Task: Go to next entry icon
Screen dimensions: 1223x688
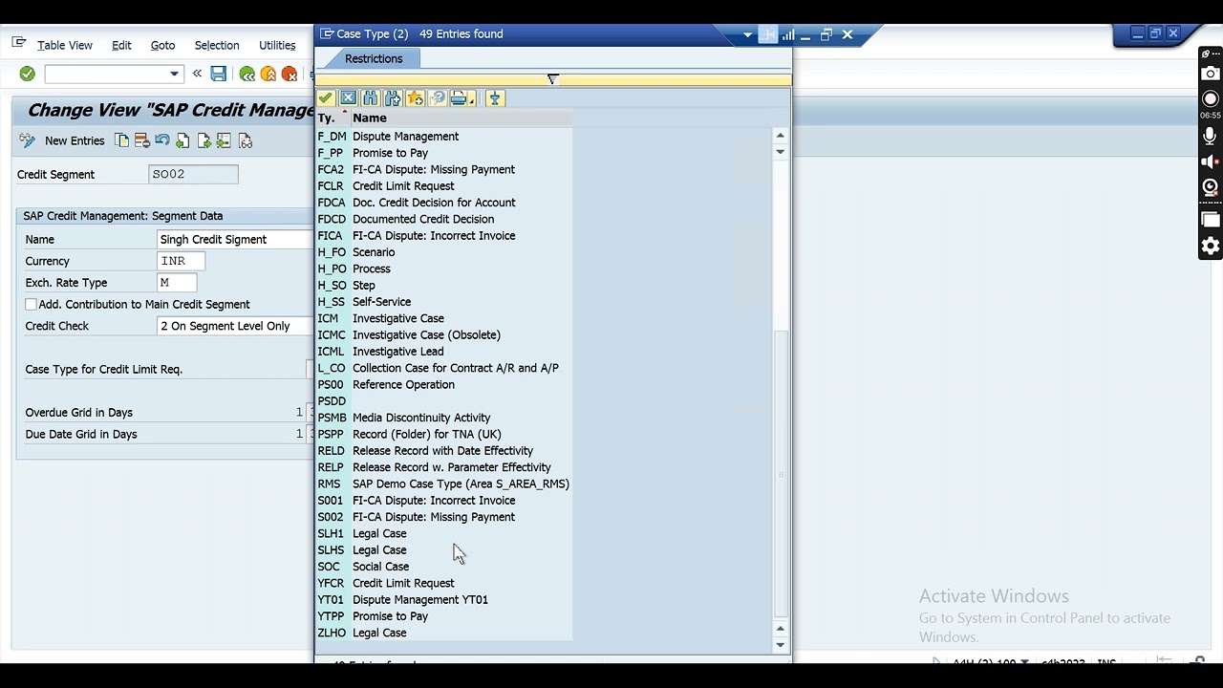Action: click(204, 140)
